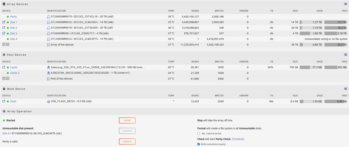Open the Disk 2 device link
This screenshot has width=349, height=147.
pos(14,28)
